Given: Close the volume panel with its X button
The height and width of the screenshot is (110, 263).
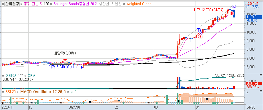Looking at the screenshot, I should click(261, 75).
